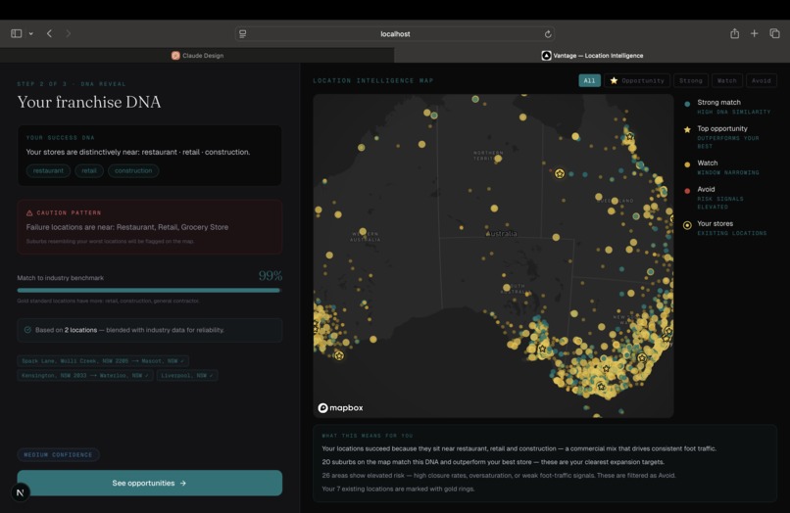Screen dimensions: 790x513
Task: Click the Your stores gold ring legend icon
Action: click(x=687, y=225)
